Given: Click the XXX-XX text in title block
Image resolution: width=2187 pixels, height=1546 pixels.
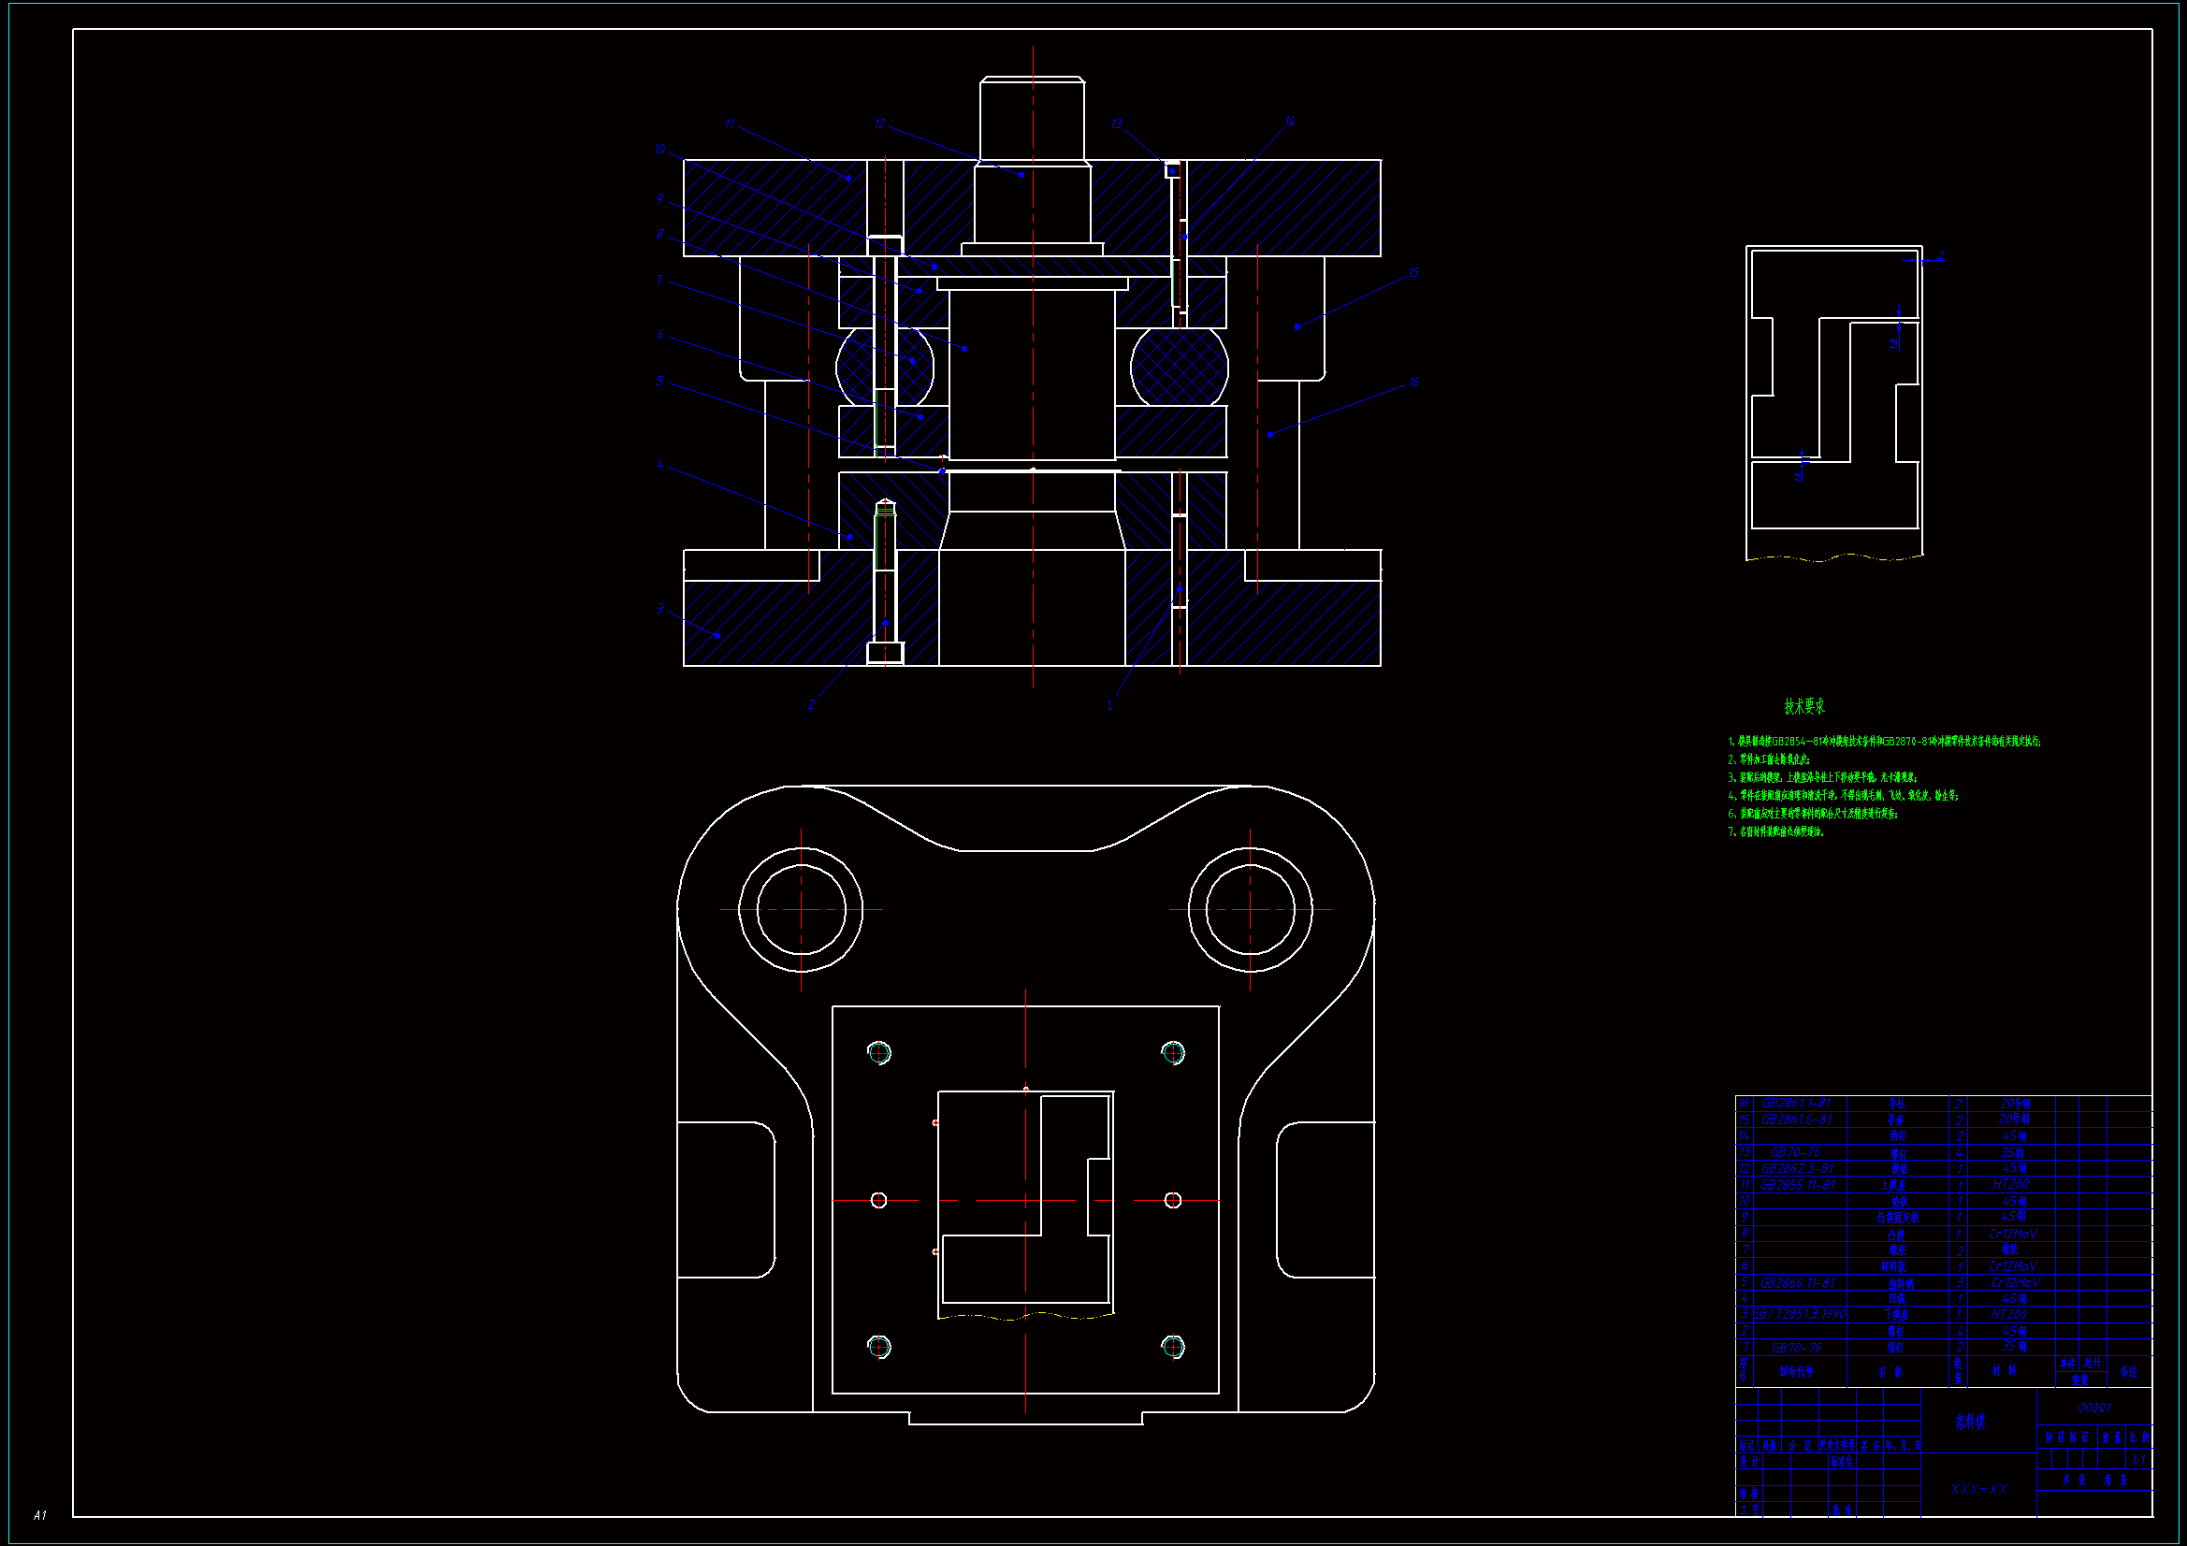Looking at the screenshot, I should pyautogui.click(x=1978, y=1488).
